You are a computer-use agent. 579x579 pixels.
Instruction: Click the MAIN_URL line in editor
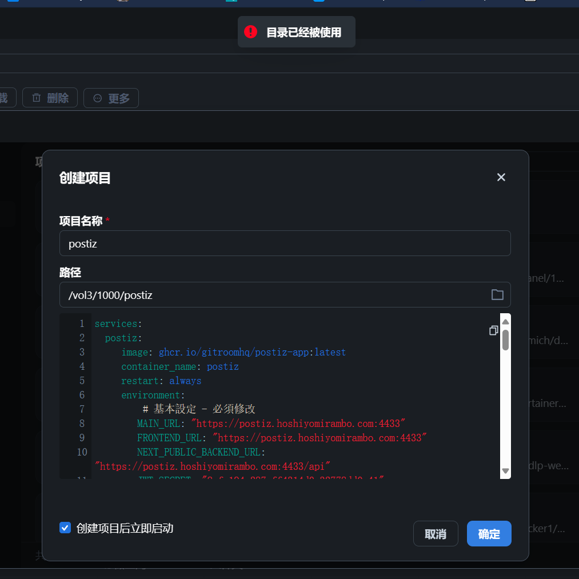(271, 424)
